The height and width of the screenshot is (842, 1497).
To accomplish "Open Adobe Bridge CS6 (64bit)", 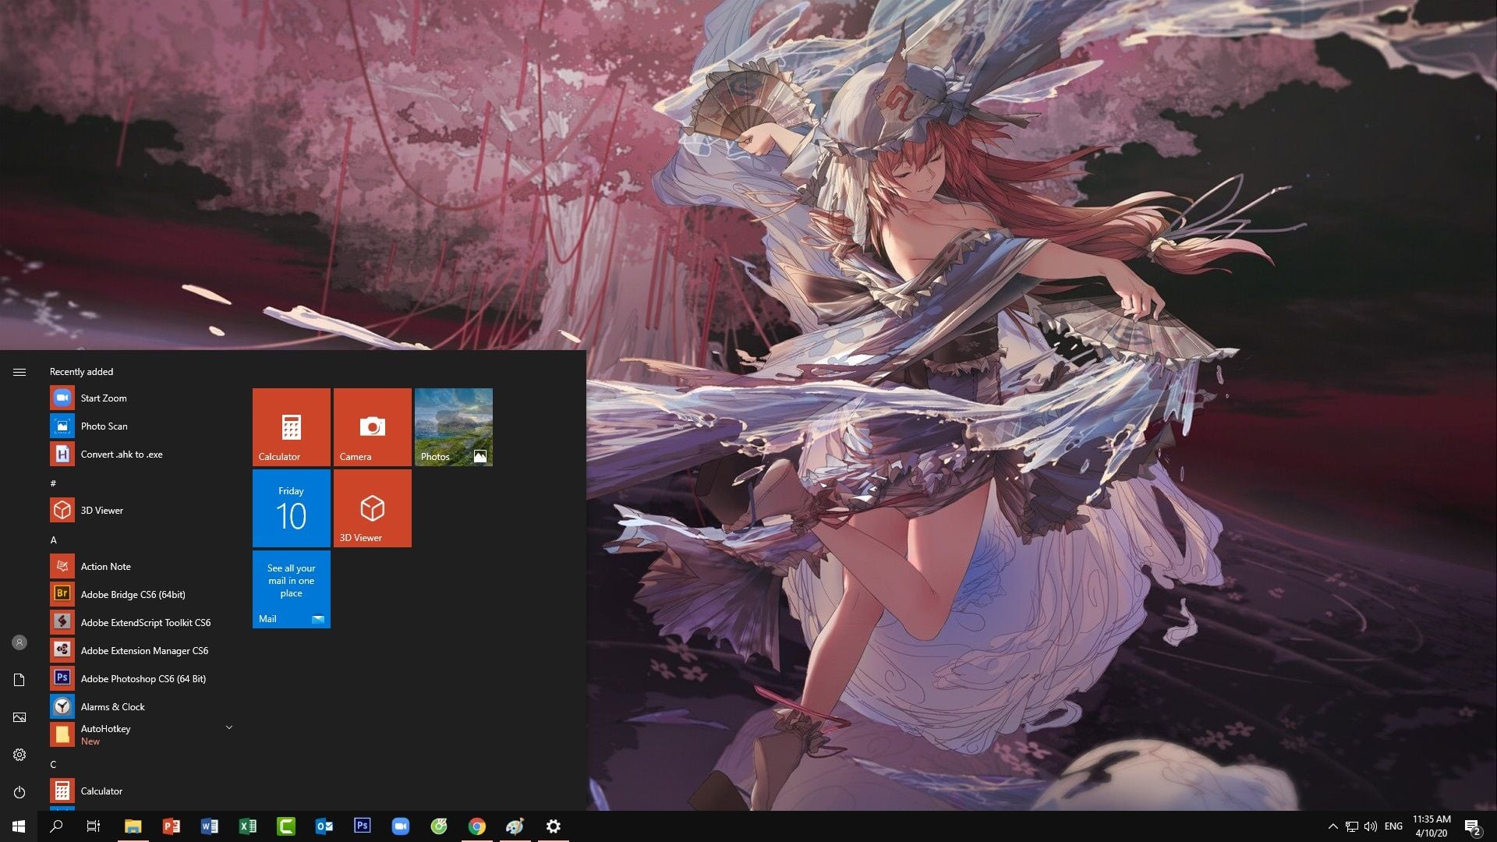I will click(x=133, y=594).
